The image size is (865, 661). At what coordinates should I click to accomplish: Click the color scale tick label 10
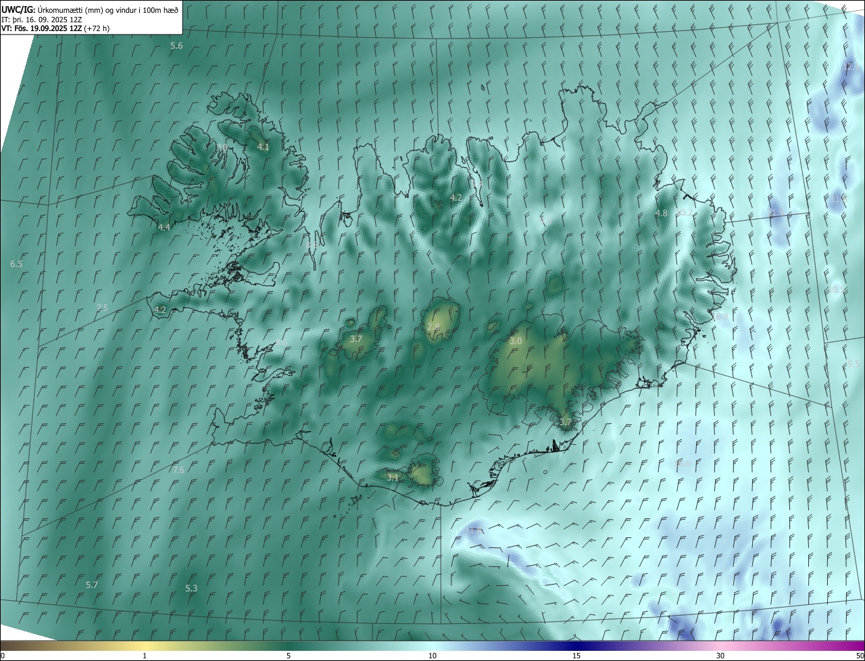pos(432,656)
